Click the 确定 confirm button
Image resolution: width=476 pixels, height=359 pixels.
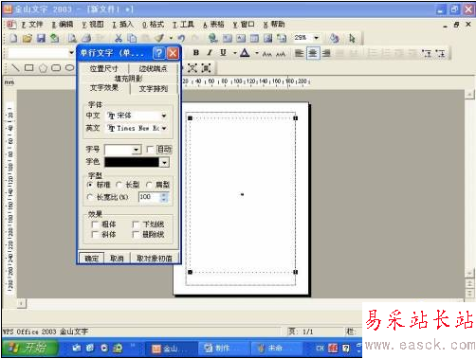[92, 259]
